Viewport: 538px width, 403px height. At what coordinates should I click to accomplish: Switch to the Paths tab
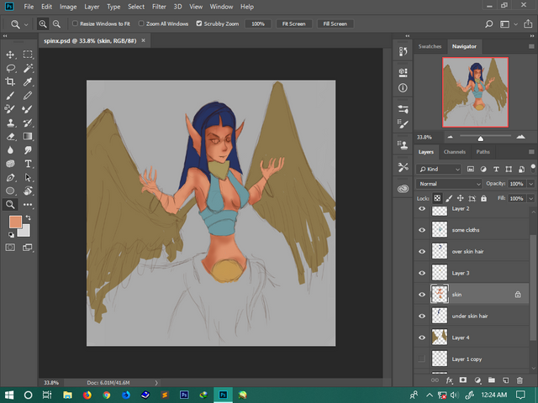click(x=483, y=152)
